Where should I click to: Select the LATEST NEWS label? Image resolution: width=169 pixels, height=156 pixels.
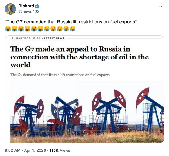(55, 38)
